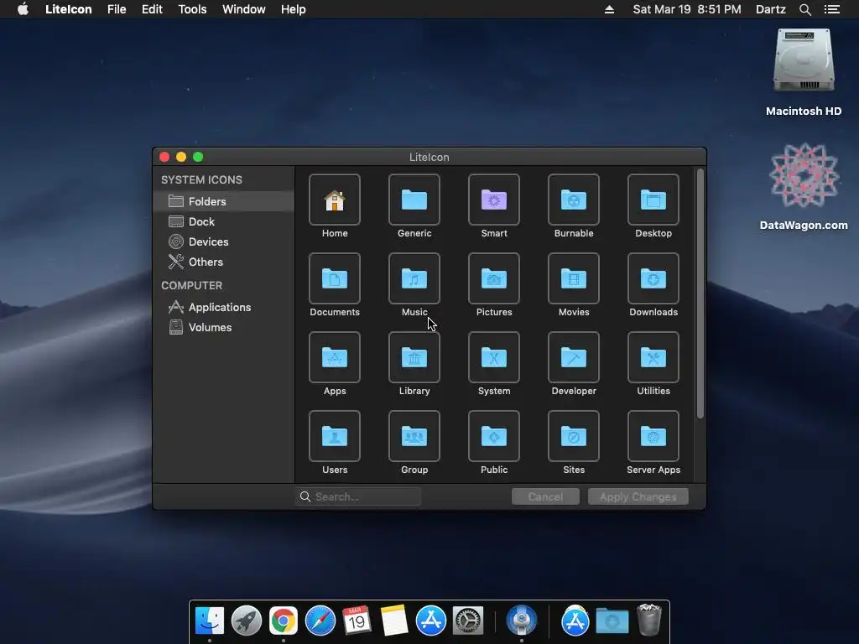
Task: Click the icon grid vertical scrollbar
Action: [x=700, y=294]
